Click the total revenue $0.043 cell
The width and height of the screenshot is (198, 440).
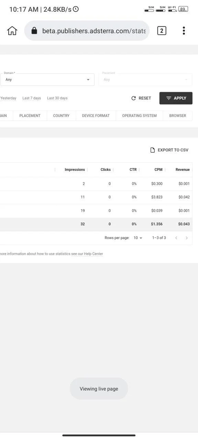pyautogui.click(x=184, y=224)
